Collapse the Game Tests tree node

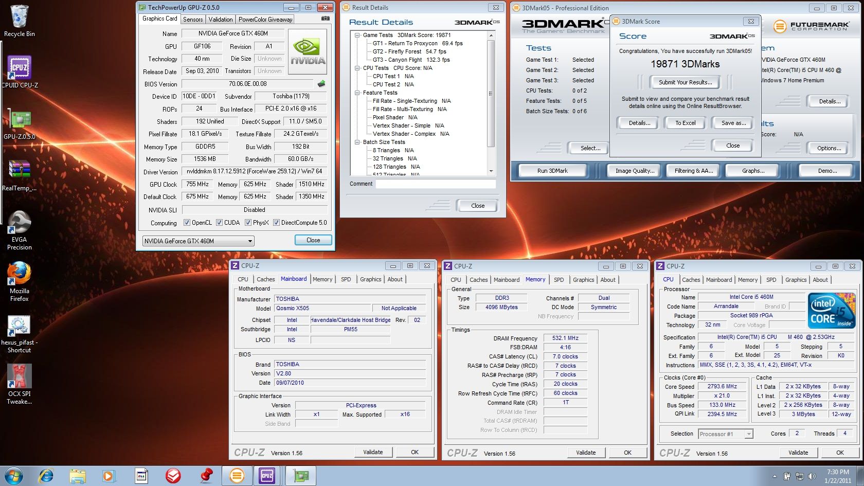357,35
